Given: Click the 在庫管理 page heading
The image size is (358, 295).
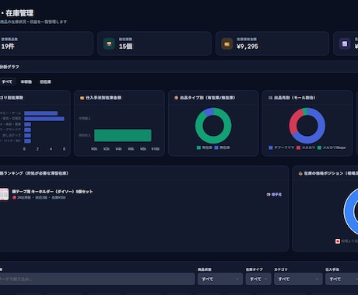Looking at the screenshot, I should click(x=19, y=13).
